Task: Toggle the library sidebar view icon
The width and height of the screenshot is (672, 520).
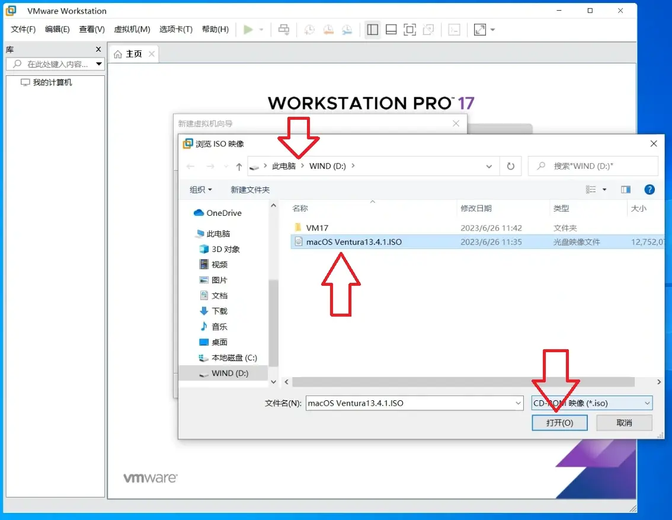Action: pos(372,30)
